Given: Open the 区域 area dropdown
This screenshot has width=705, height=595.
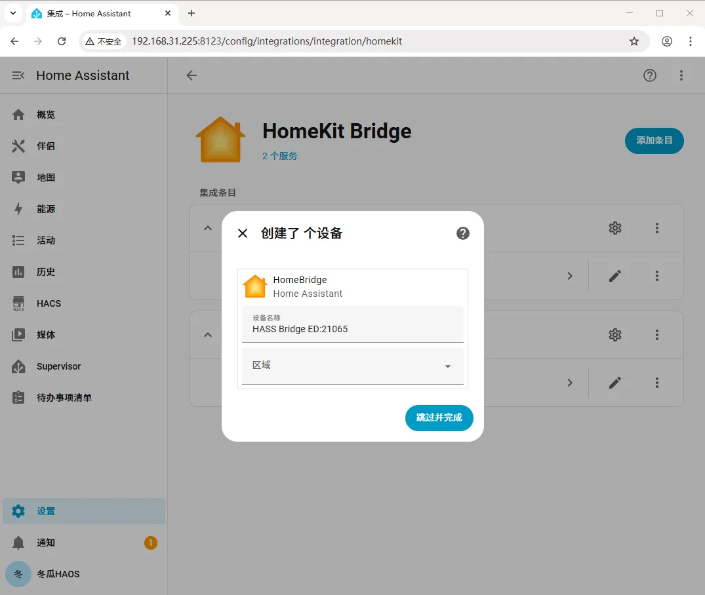Looking at the screenshot, I should point(353,366).
